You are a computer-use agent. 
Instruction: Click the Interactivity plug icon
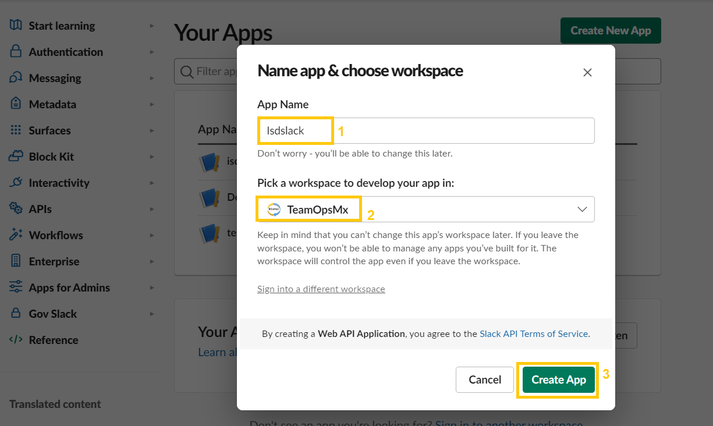coord(16,183)
